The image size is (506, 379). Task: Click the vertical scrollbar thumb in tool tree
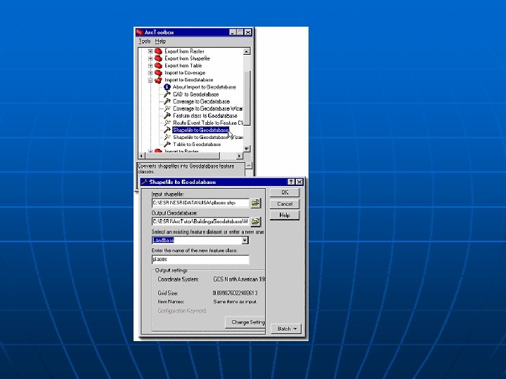pyautogui.click(x=247, y=98)
